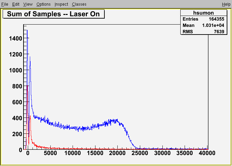Select the red histogram's tallest peak near 800
Viewport: 232px width, 166px height.
pos(27,86)
